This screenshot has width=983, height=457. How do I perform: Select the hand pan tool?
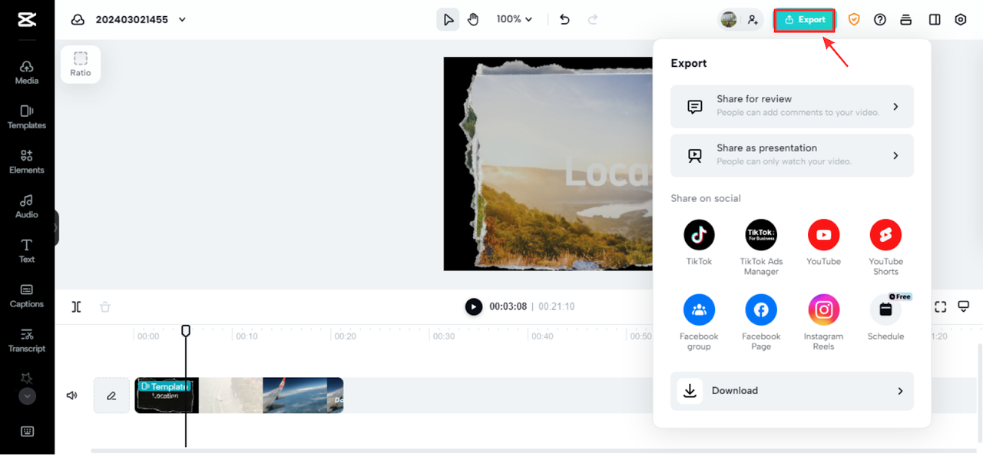pos(473,19)
